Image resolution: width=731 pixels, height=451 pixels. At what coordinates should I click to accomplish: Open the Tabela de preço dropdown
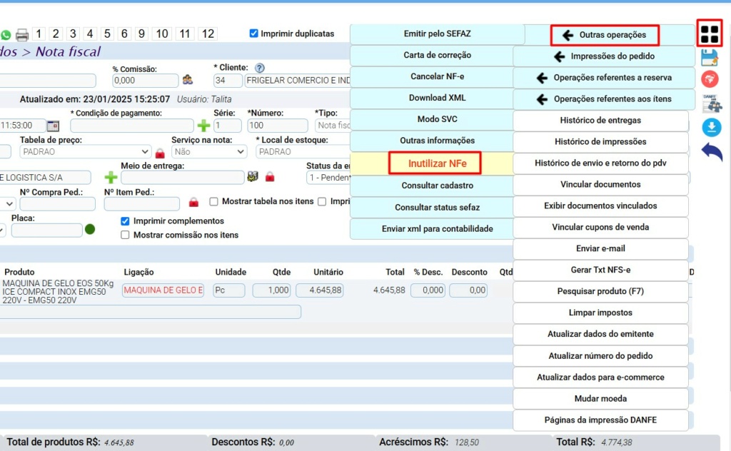point(84,151)
